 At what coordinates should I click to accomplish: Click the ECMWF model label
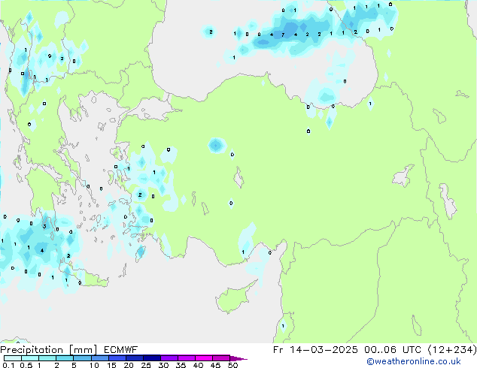pos(121,350)
